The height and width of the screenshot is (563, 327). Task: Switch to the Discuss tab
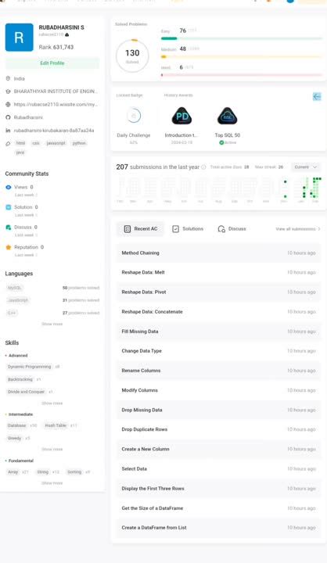(x=232, y=228)
